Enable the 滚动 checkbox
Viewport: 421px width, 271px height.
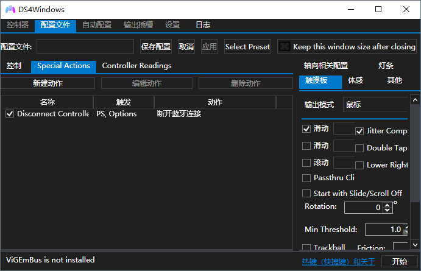click(306, 163)
